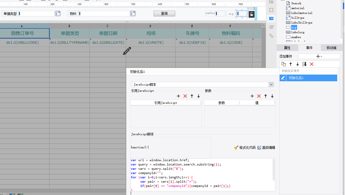345x195 pixels.
Task: Open the hyperlink chain sidebar icon
Action: 271,36
